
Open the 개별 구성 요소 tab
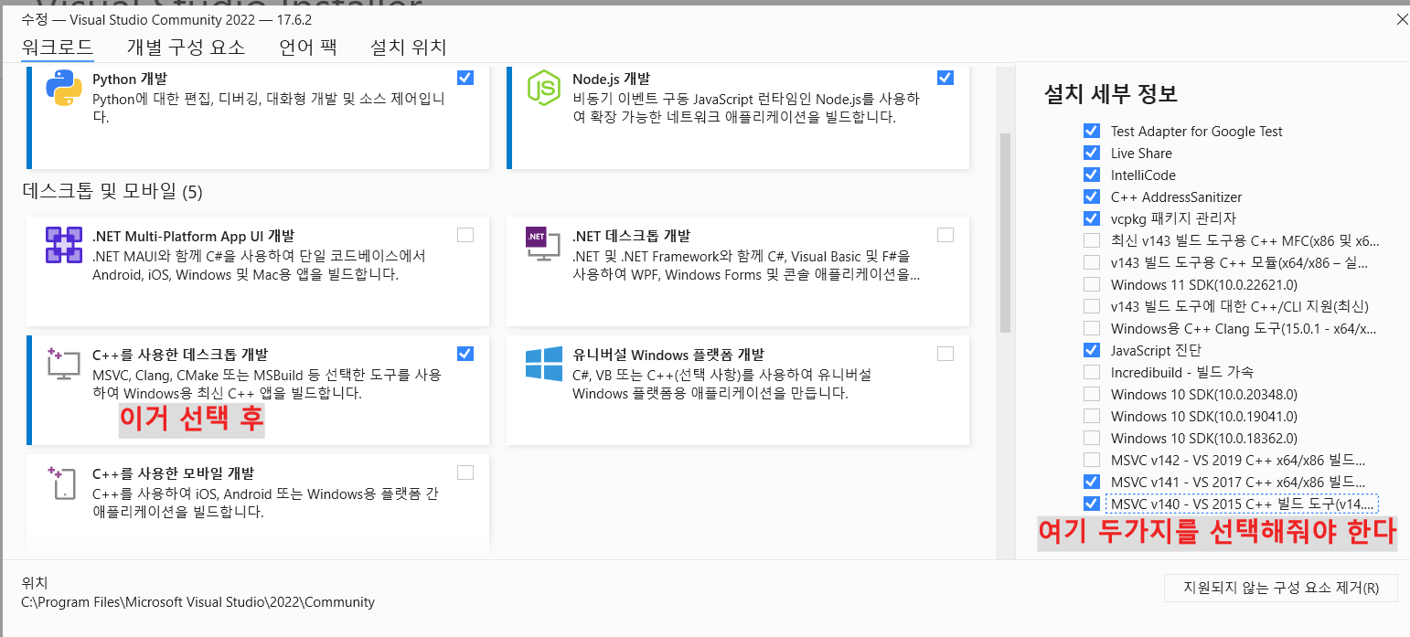point(187,48)
